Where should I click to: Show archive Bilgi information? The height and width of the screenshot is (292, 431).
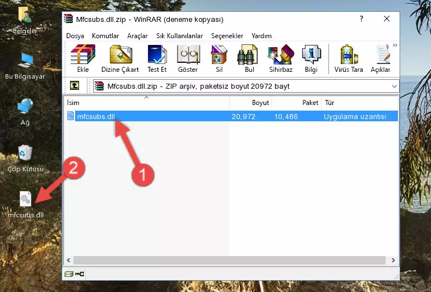tap(311, 58)
